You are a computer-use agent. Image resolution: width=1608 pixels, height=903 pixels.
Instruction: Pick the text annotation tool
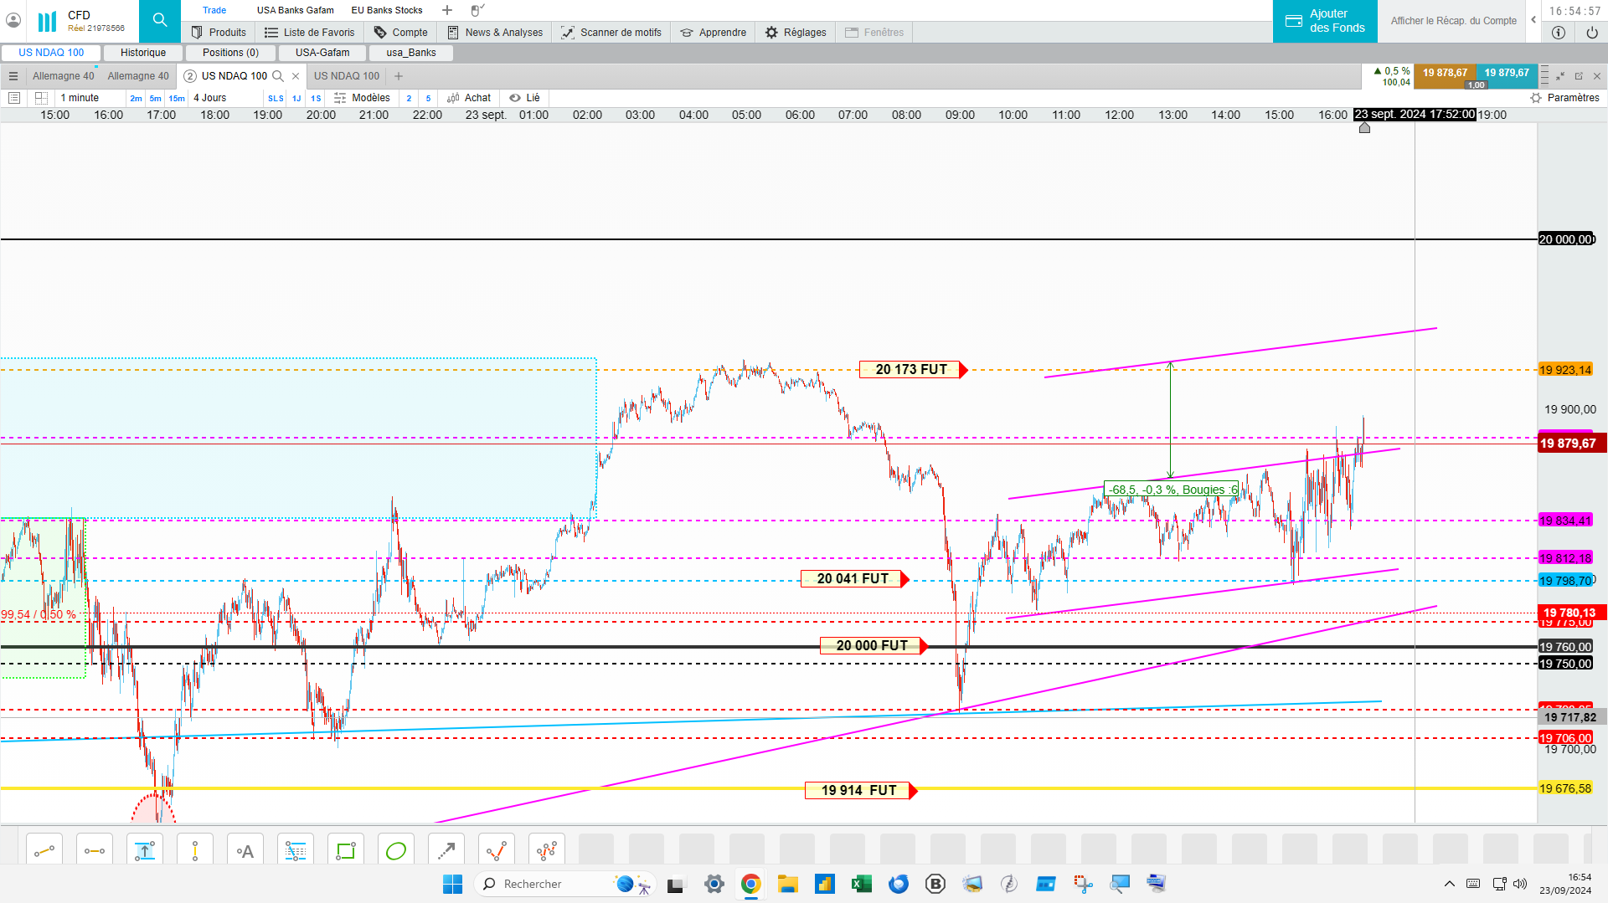pos(245,851)
